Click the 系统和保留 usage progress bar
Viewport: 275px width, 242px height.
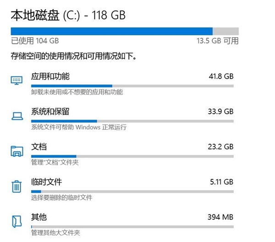[x=132, y=121]
